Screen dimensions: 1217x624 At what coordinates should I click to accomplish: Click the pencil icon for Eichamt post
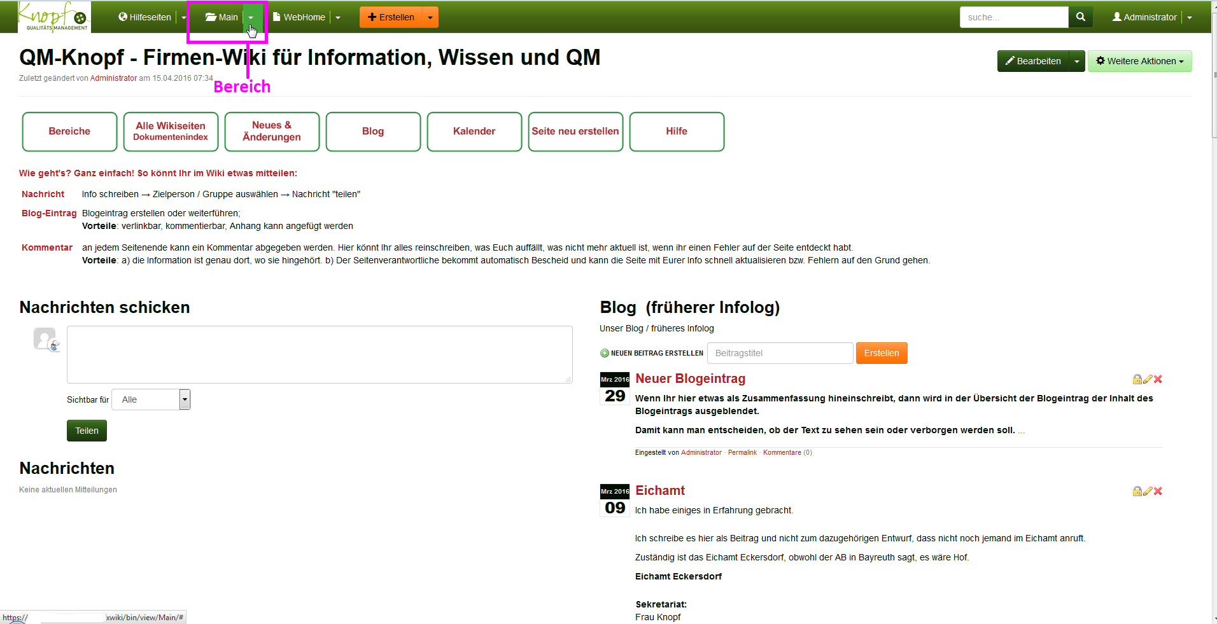(x=1148, y=491)
